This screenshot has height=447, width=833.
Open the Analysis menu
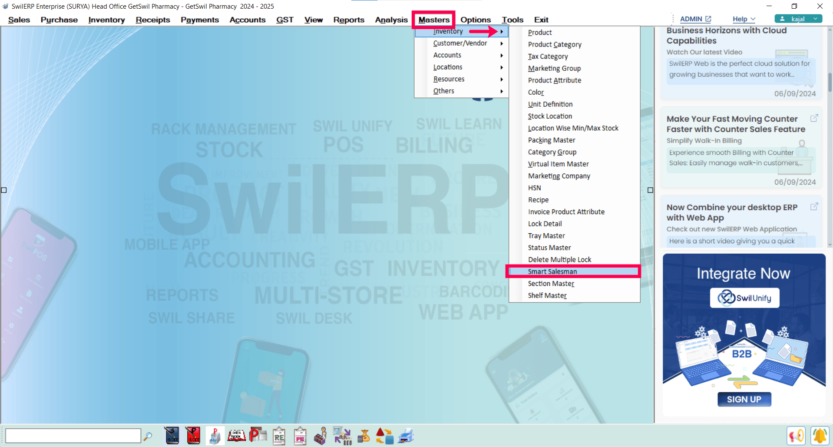pos(391,20)
